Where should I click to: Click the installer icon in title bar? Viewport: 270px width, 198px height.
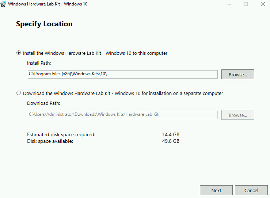click(x=3, y=4)
